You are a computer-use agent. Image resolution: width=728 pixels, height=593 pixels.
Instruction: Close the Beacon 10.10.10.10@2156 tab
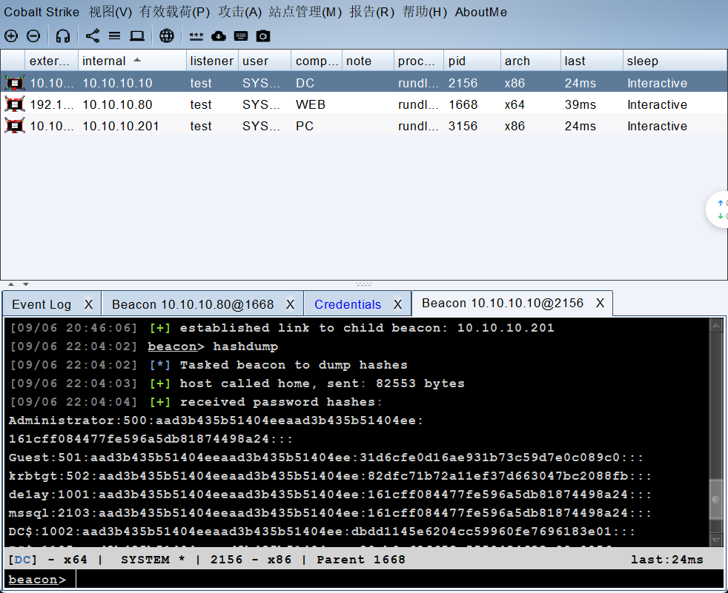pos(600,304)
